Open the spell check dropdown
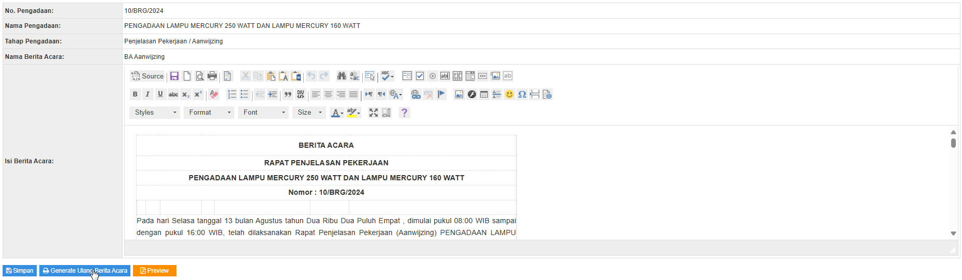The width and height of the screenshot is (962, 280). tap(388, 76)
